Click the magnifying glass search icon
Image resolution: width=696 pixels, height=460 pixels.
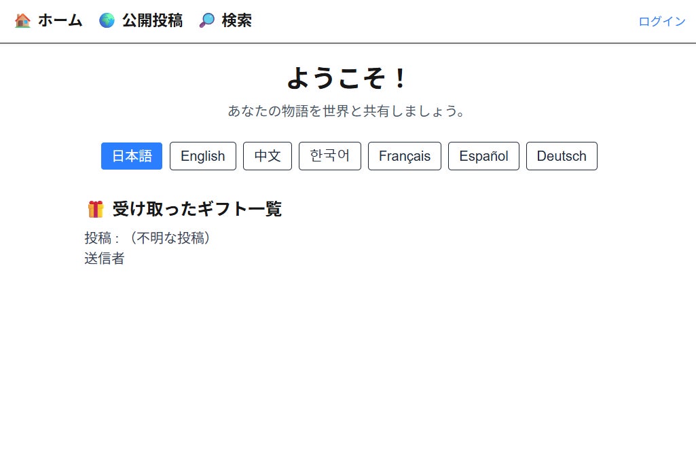tap(206, 21)
